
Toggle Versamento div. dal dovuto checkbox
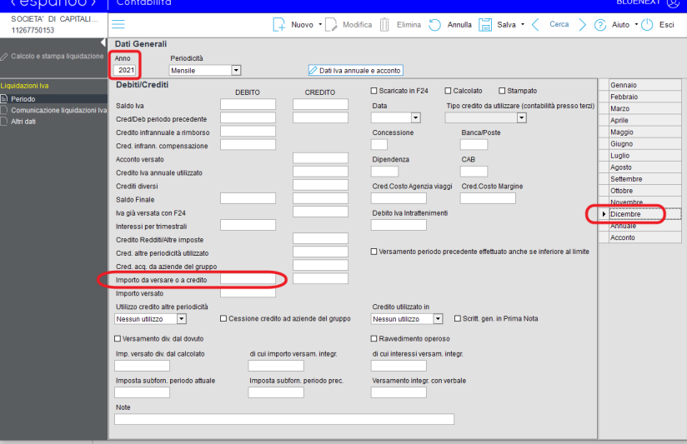[x=118, y=338]
